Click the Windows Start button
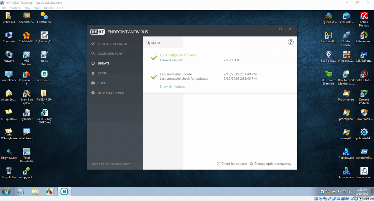The image size is (374, 201). [6, 191]
